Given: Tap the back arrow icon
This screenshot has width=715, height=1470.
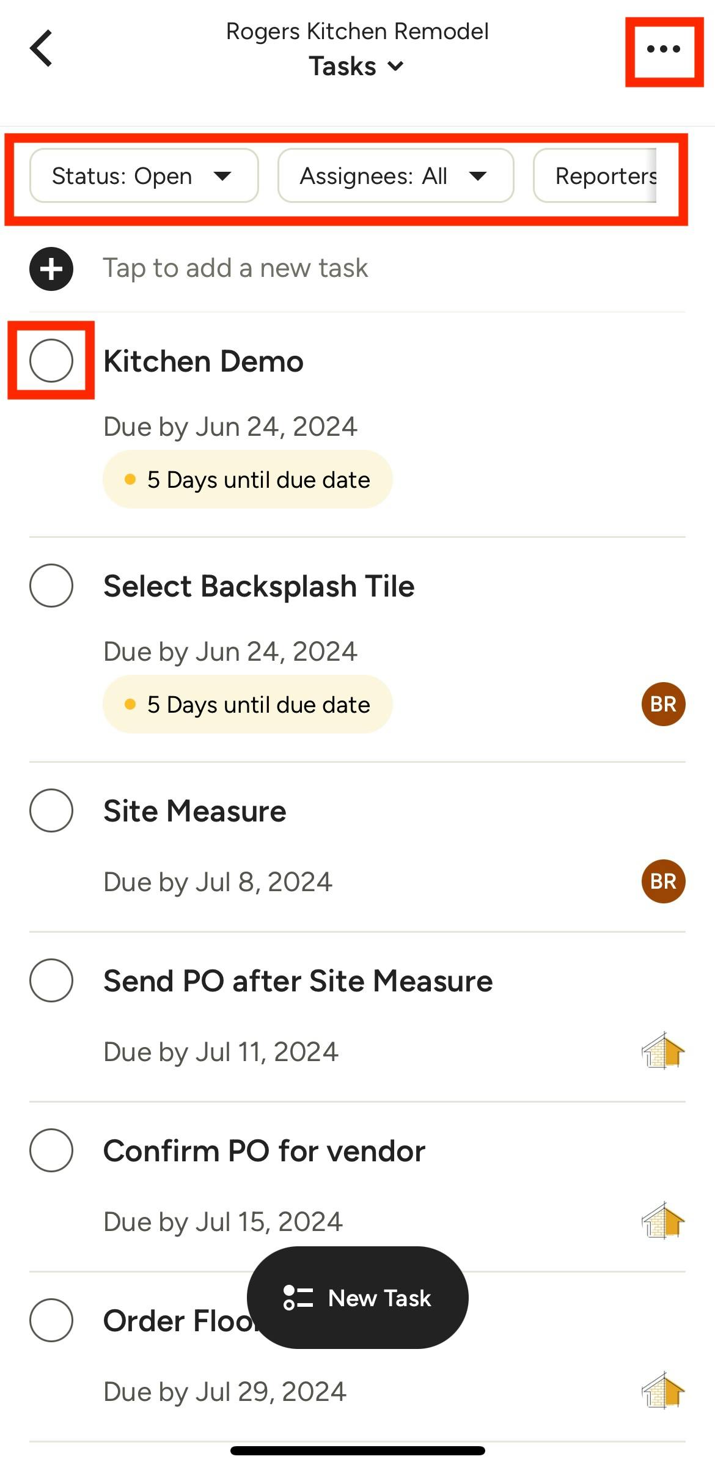Looking at the screenshot, I should (x=42, y=48).
